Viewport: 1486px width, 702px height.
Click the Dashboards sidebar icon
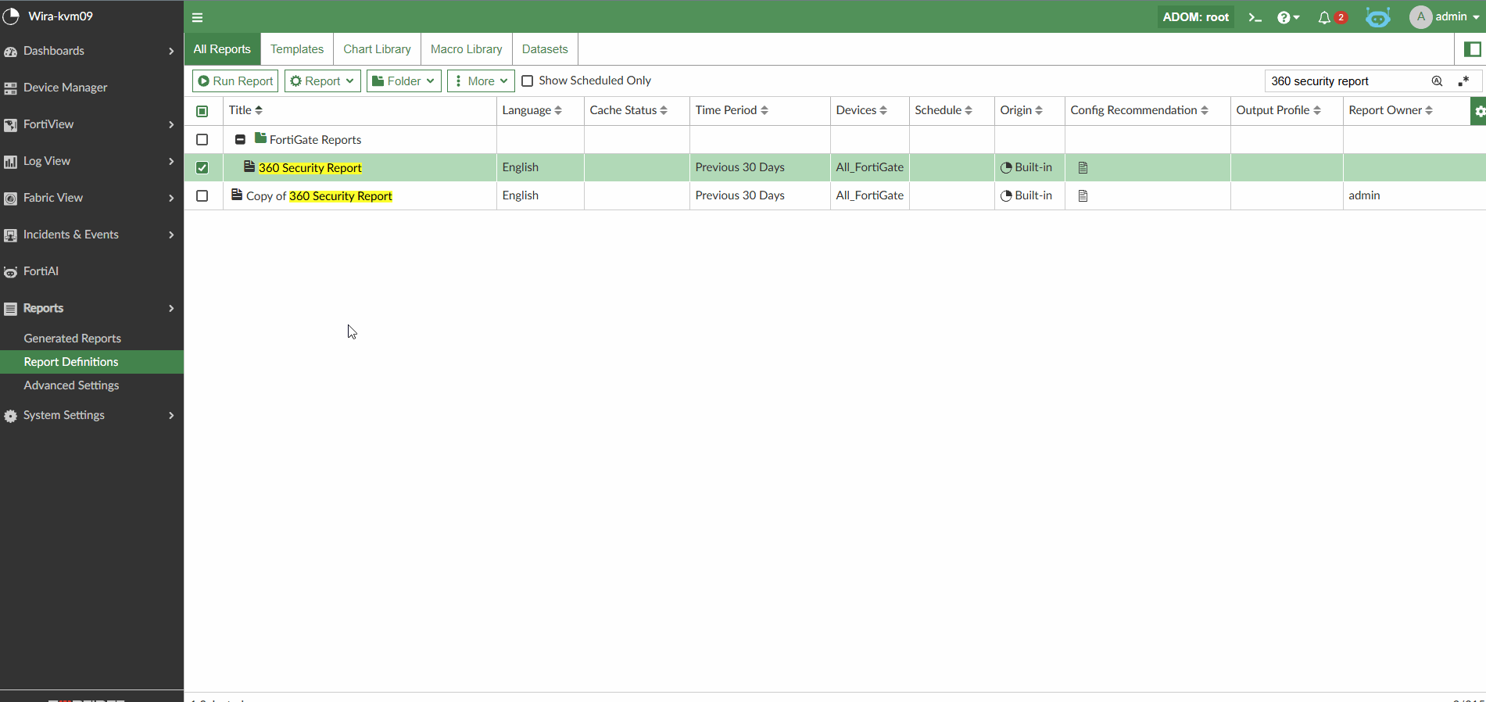[10, 52]
